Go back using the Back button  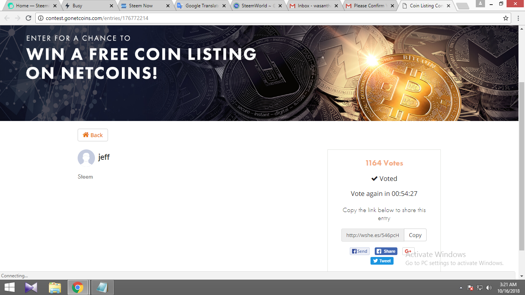coord(93,135)
